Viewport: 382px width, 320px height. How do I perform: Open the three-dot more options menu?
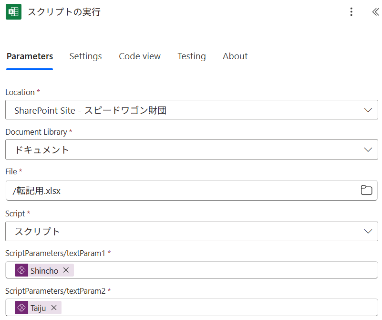coord(351,12)
